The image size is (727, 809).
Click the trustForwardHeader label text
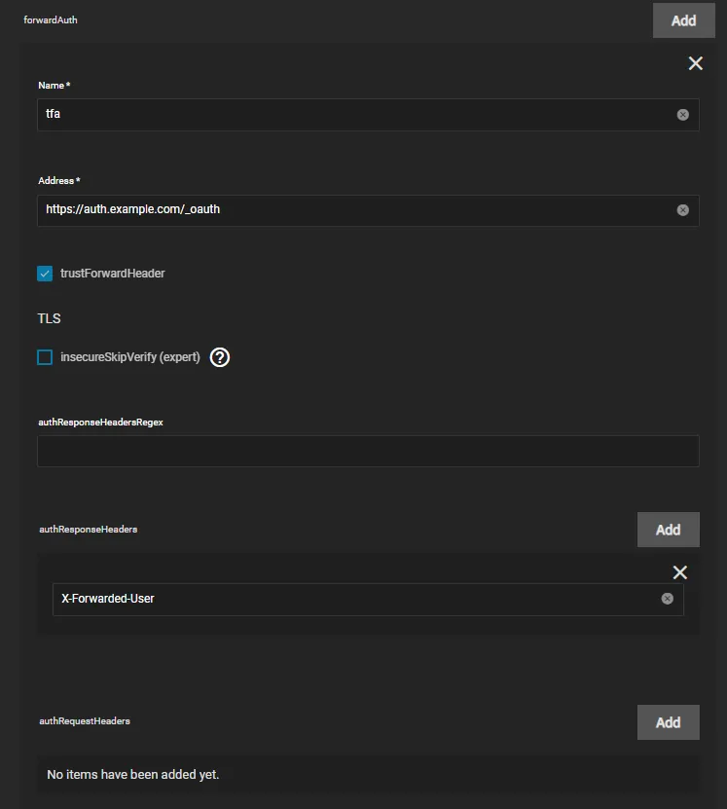pos(112,274)
